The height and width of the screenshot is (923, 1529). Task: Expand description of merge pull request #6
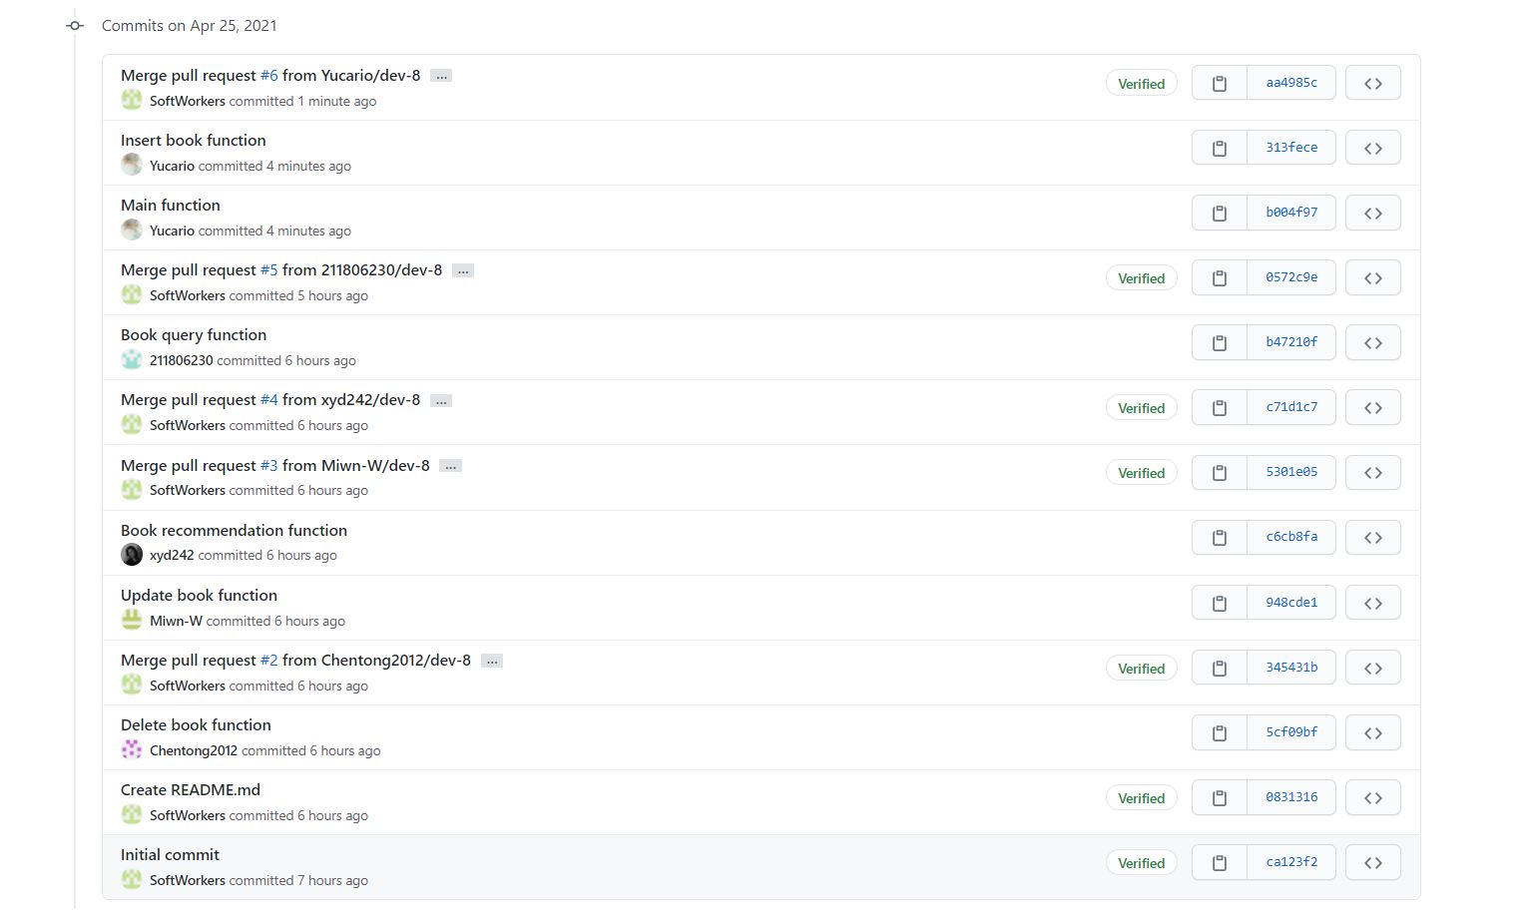point(441,76)
